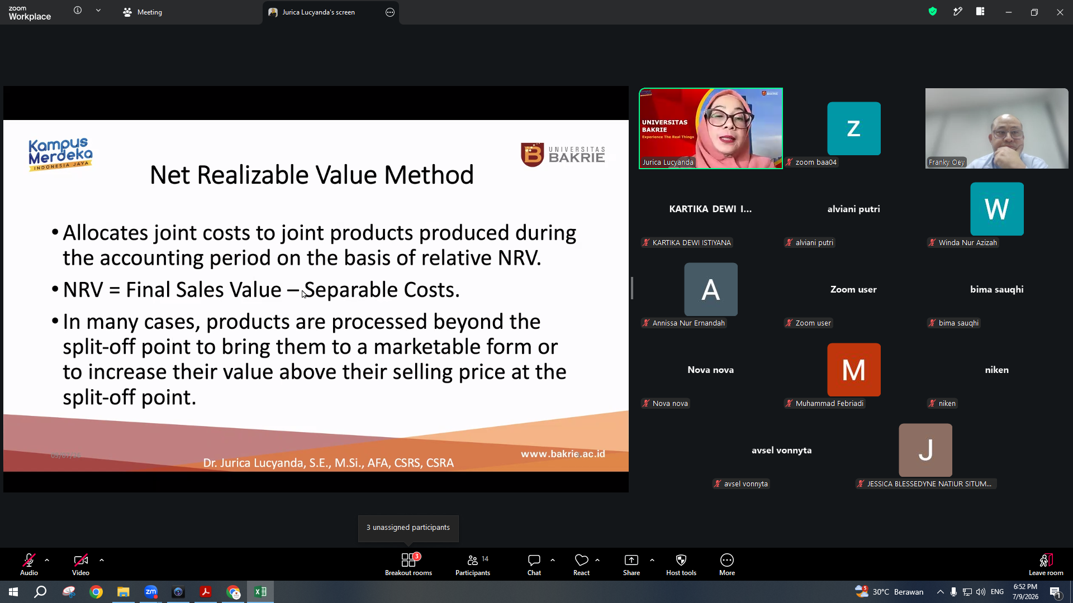Screen dimensions: 1073x603
Task: Turn on the Video camera
Action: tap(80, 564)
